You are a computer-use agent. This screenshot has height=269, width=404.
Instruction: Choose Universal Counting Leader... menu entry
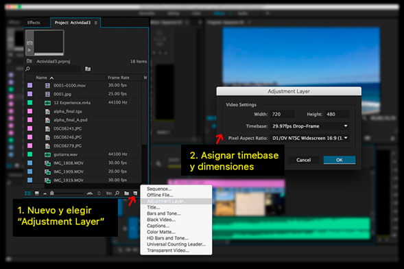176,244
